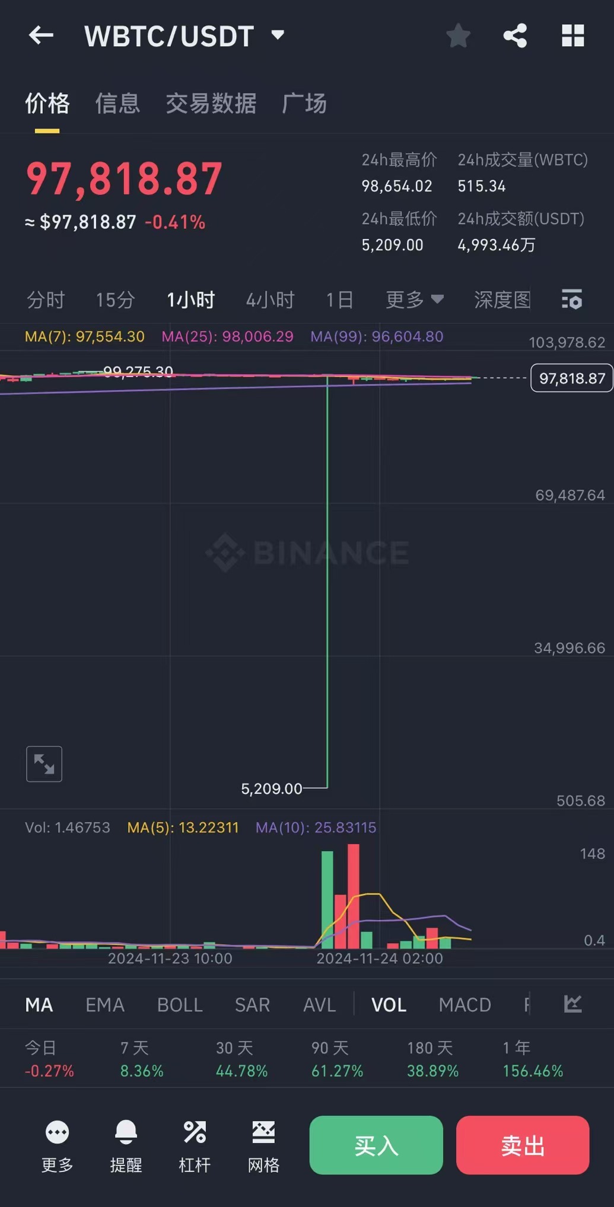This screenshot has height=1207, width=614.
Task: Set a price alert with 提醒
Action: pyautogui.click(x=126, y=1145)
